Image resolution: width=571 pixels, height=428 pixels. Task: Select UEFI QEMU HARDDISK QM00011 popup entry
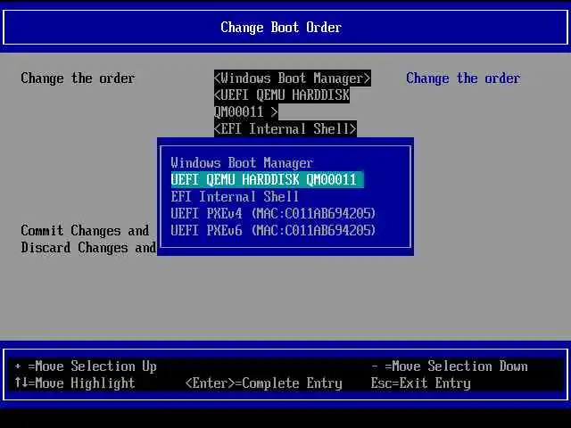pos(267,179)
